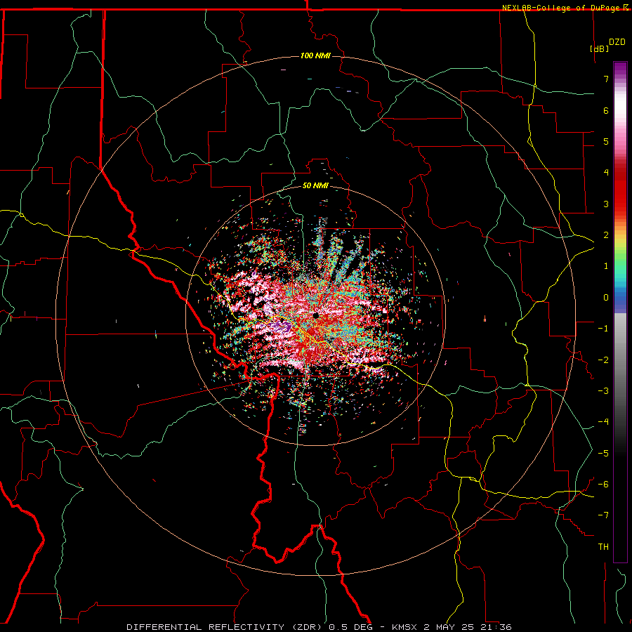Click the KMSX station identifier in caption
The image size is (632, 632).
click(x=405, y=627)
